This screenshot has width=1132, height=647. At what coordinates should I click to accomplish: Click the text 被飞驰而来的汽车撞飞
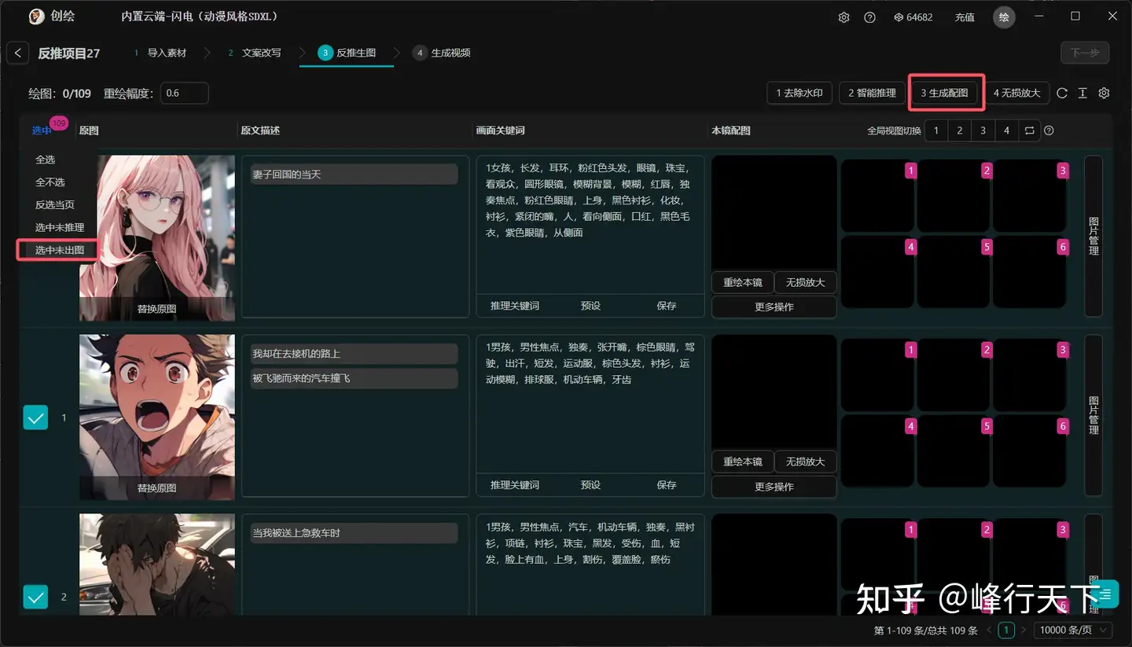tap(301, 378)
